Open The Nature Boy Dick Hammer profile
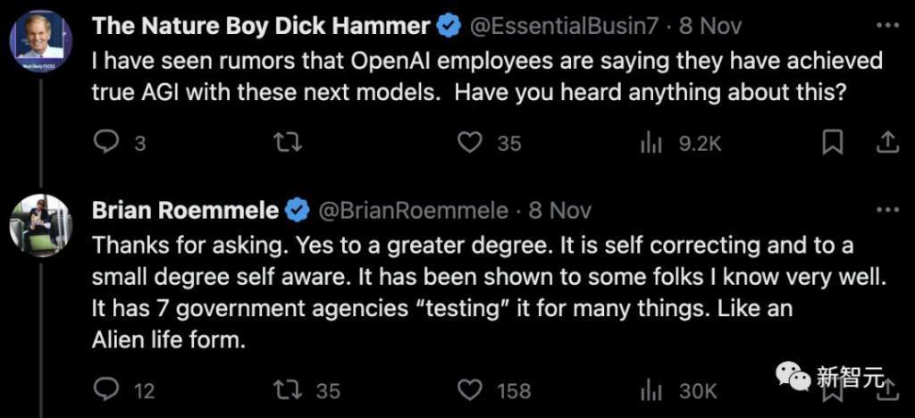This screenshot has height=418, width=915. click(x=261, y=26)
